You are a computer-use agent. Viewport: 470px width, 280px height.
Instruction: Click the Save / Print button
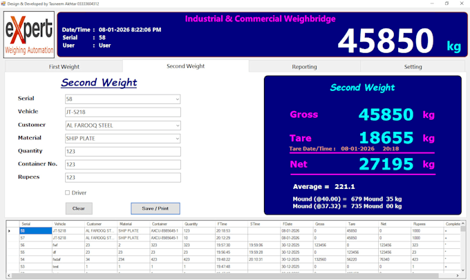coord(156,208)
